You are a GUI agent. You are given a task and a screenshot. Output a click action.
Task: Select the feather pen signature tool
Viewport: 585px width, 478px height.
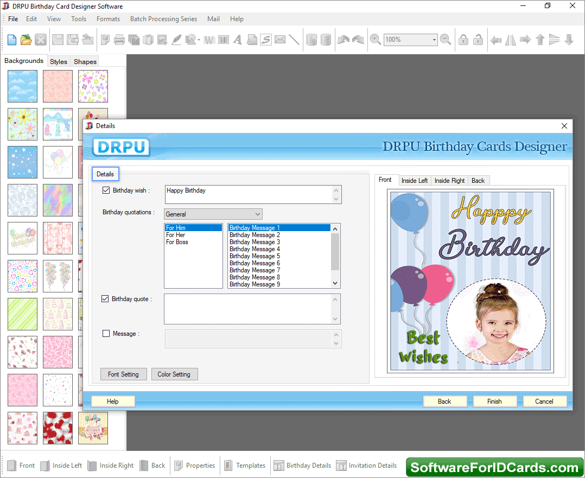(x=176, y=40)
